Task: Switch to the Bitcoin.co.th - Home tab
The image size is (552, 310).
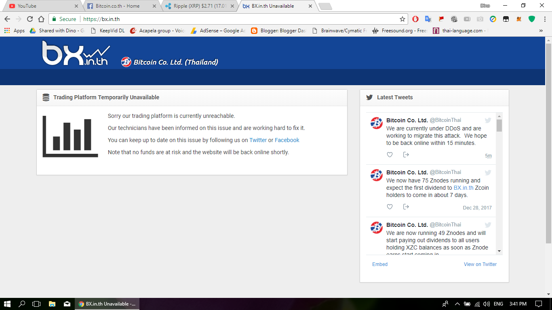Action: (121, 6)
